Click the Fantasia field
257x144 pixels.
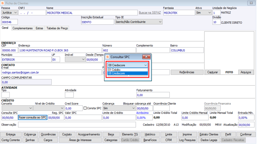tap(179, 13)
